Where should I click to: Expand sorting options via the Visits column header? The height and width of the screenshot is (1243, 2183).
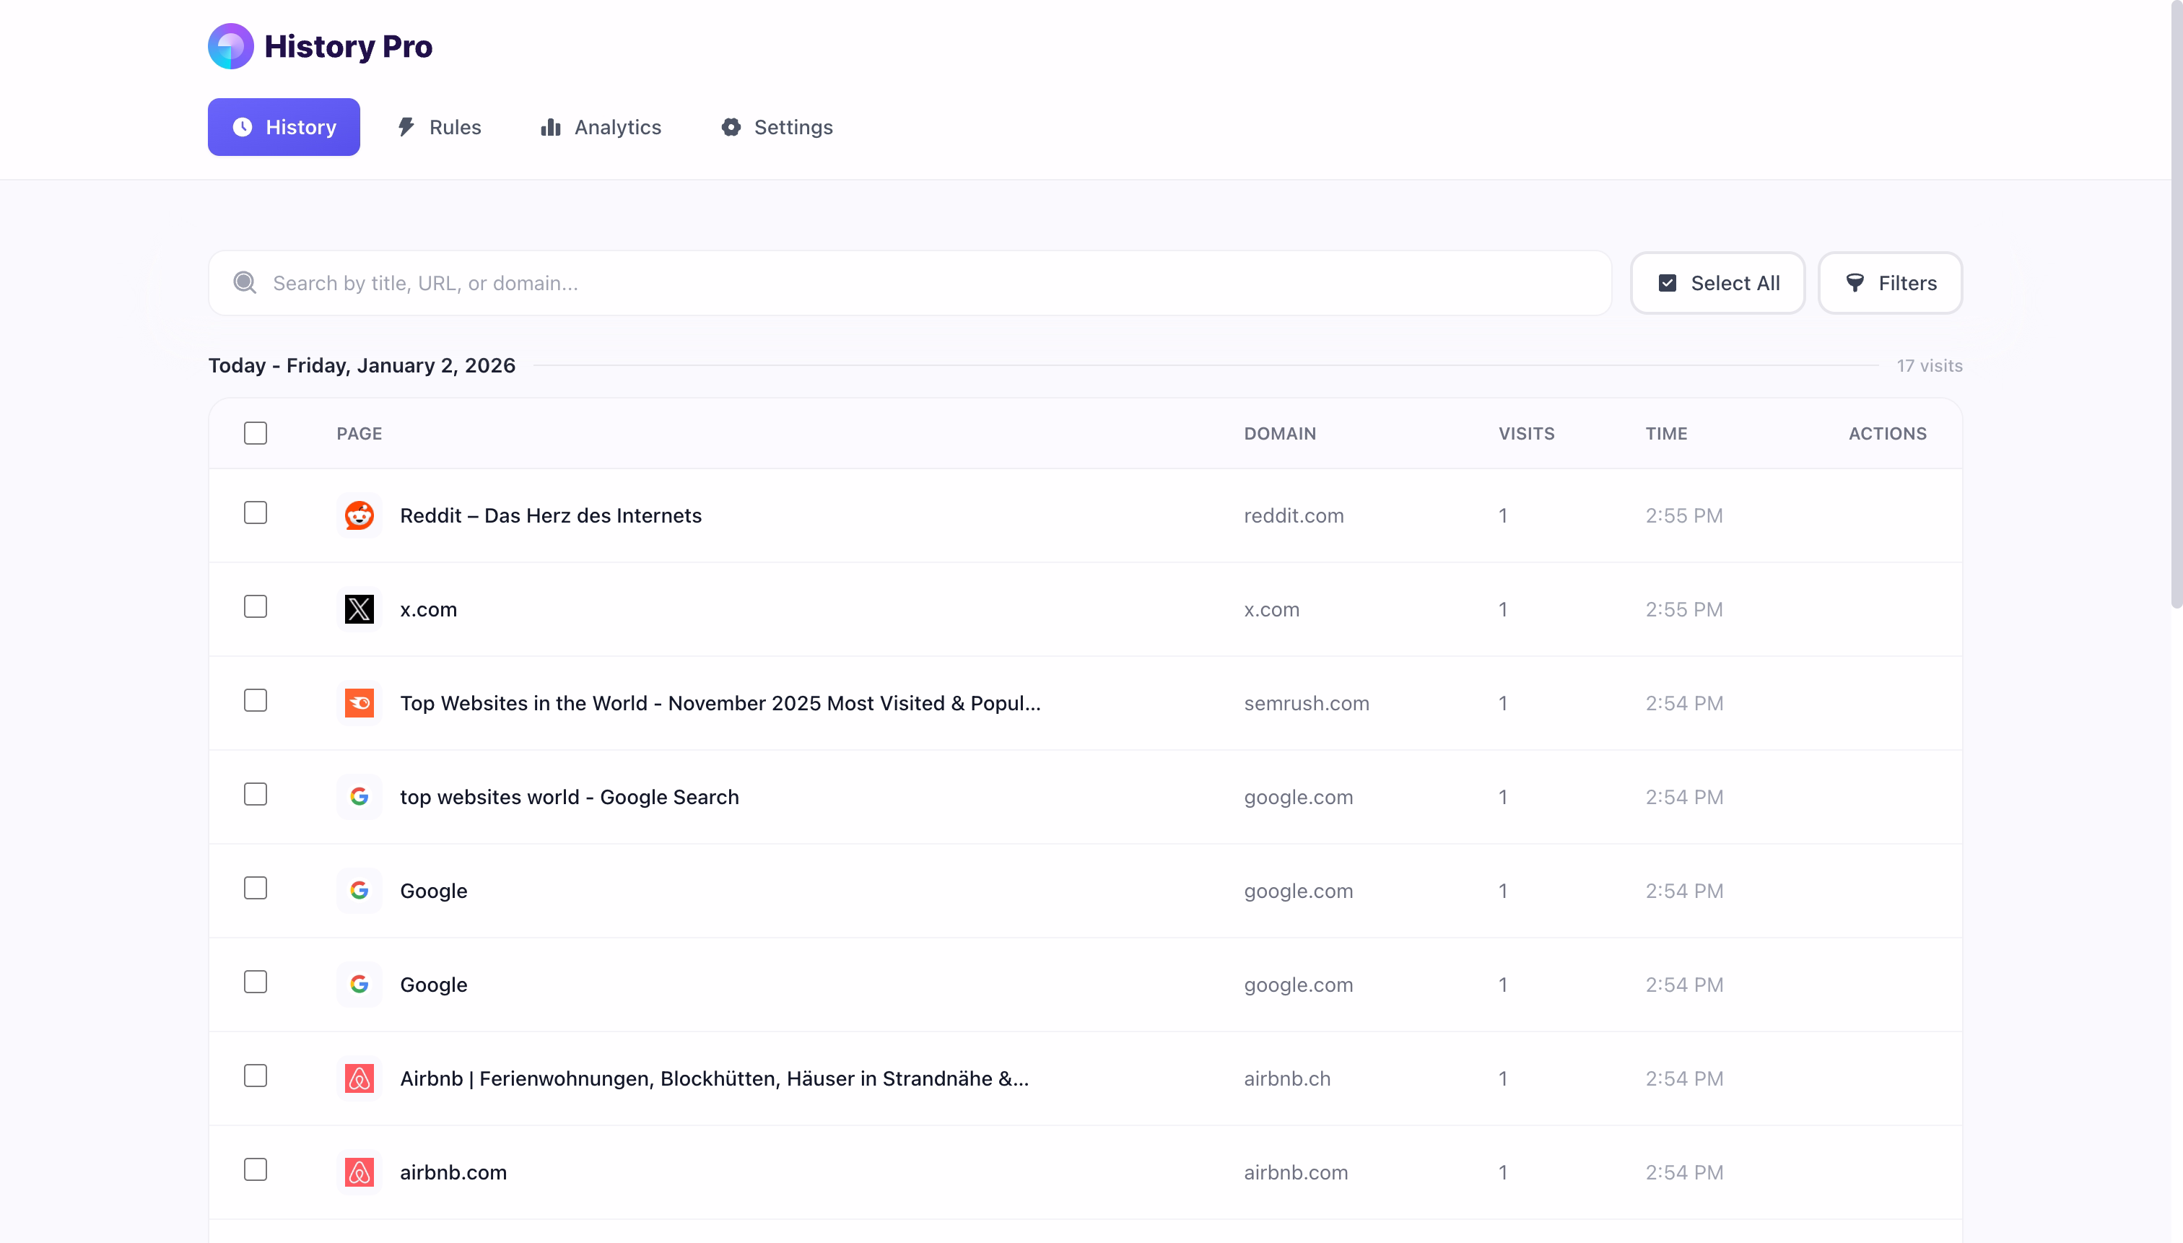[x=1527, y=433]
